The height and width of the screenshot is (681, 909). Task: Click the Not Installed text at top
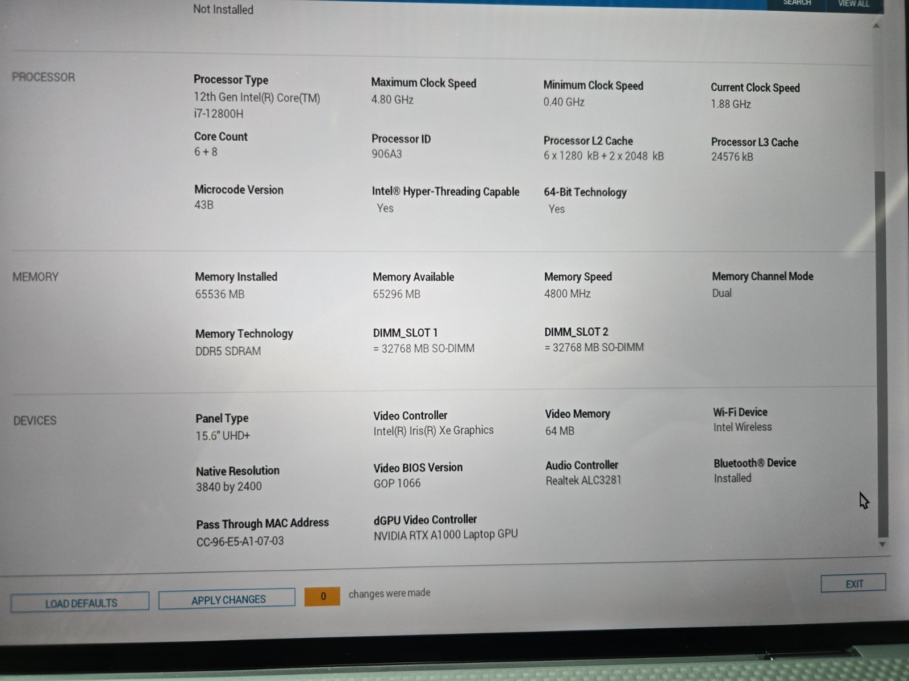pyautogui.click(x=223, y=10)
